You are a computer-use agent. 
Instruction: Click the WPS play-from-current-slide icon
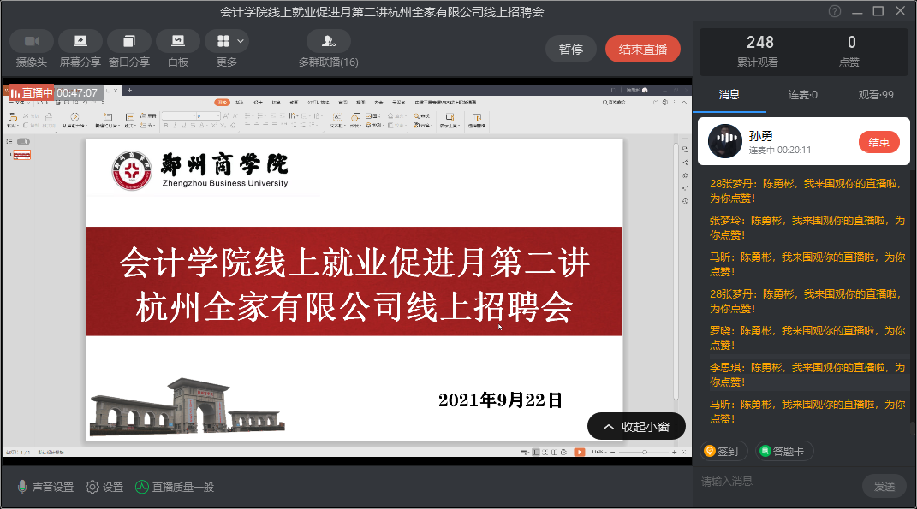coord(74,117)
